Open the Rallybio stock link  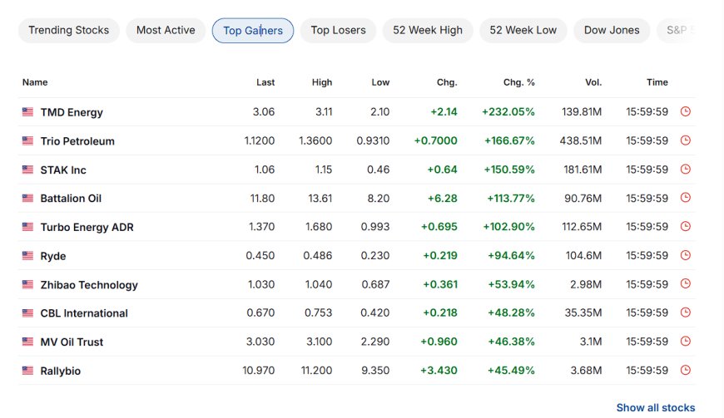[x=61, y=371]
